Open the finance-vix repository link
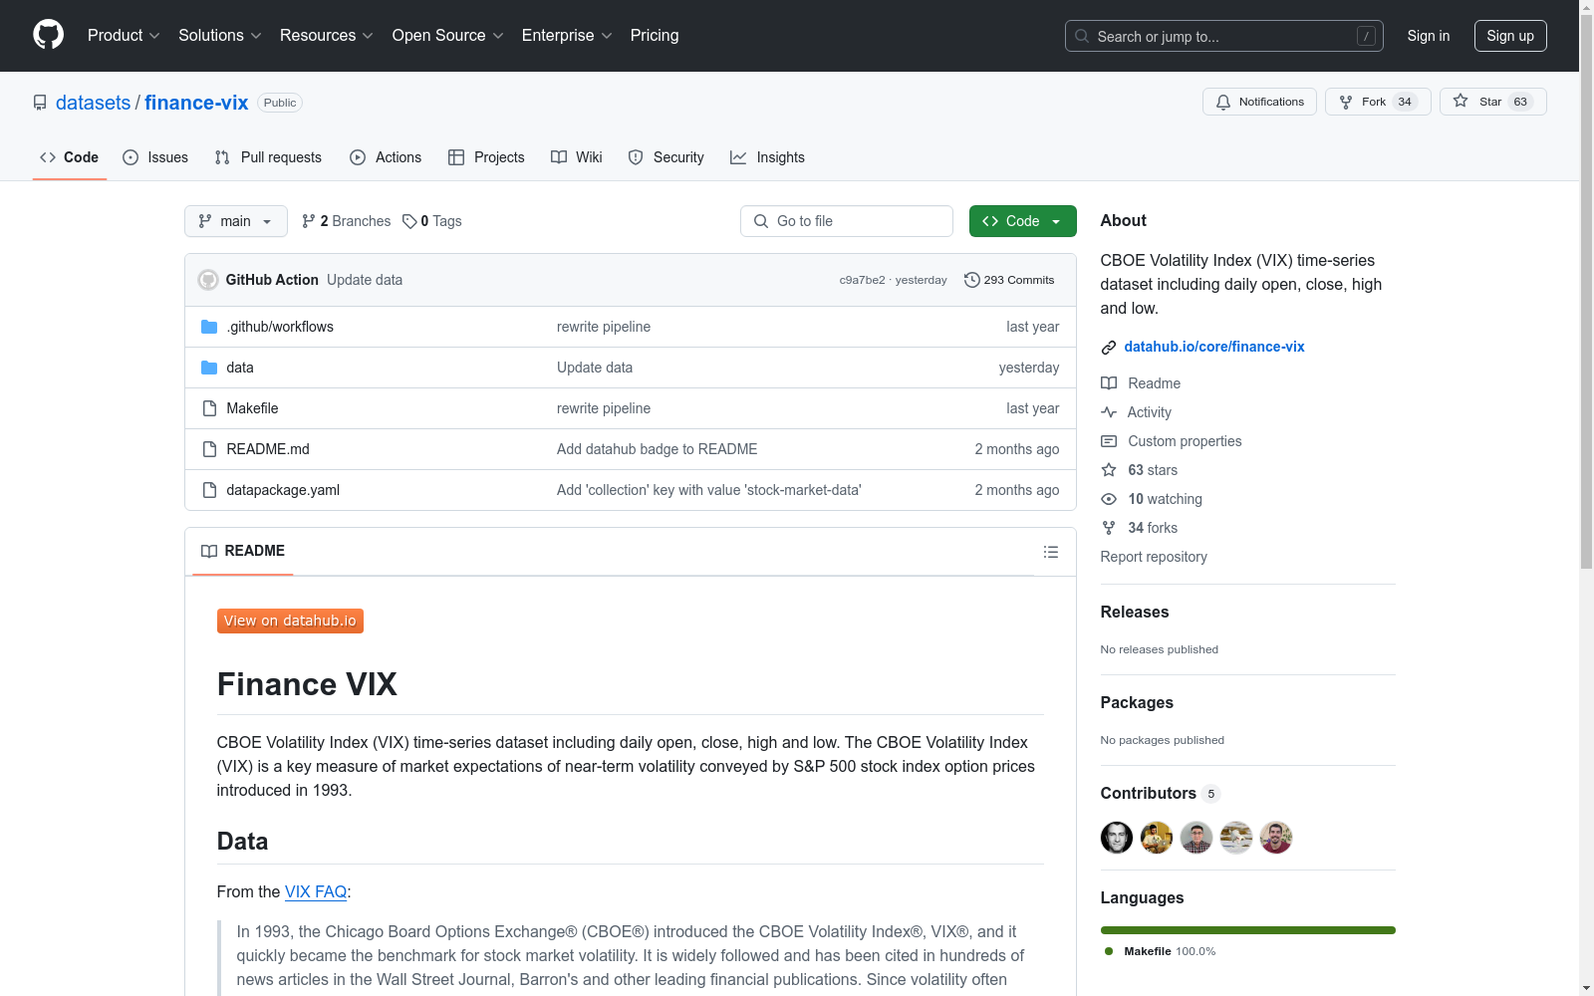The width and height of the screenshot is (1594, 996). coord(196,103)
